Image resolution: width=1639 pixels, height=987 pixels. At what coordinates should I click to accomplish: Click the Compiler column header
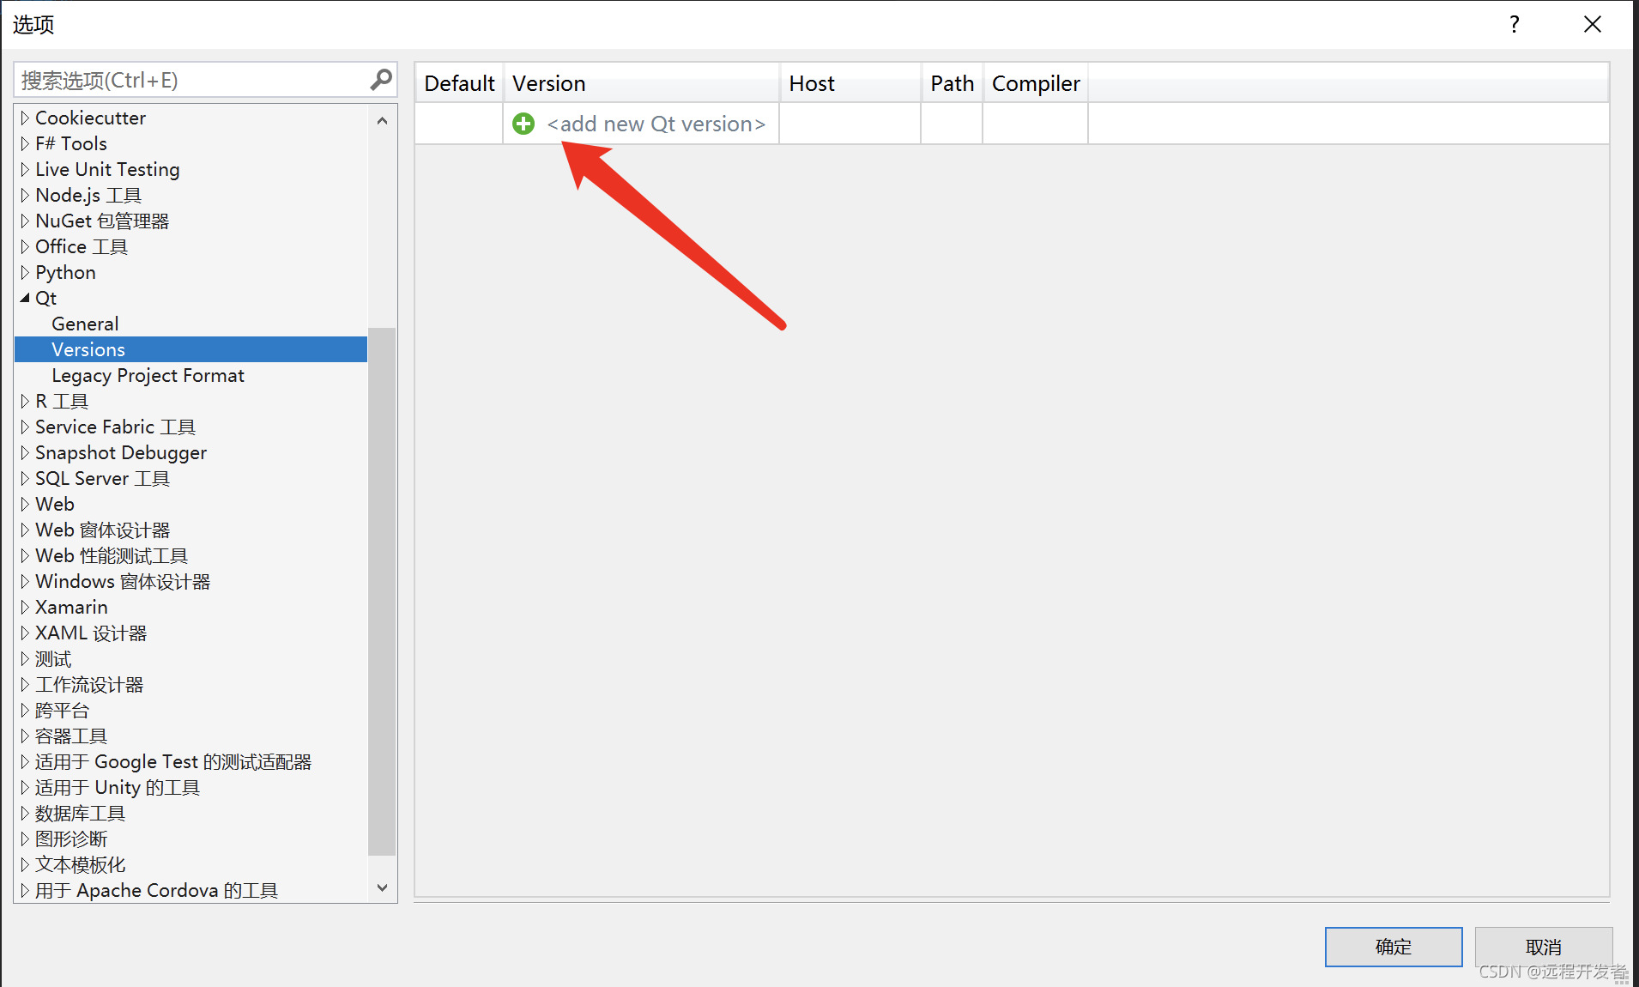(1036, 83)
